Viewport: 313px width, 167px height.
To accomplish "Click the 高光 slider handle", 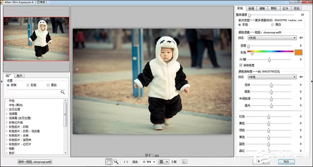I will [271, 106].
